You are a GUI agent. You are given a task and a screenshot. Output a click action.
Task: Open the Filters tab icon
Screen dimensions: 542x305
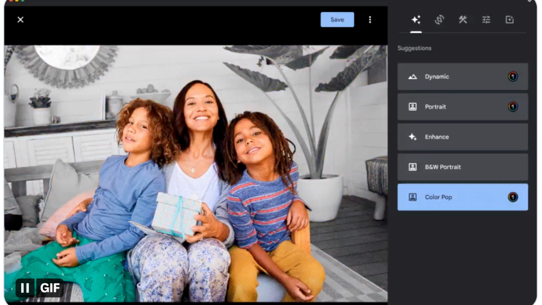coord(509,20)
